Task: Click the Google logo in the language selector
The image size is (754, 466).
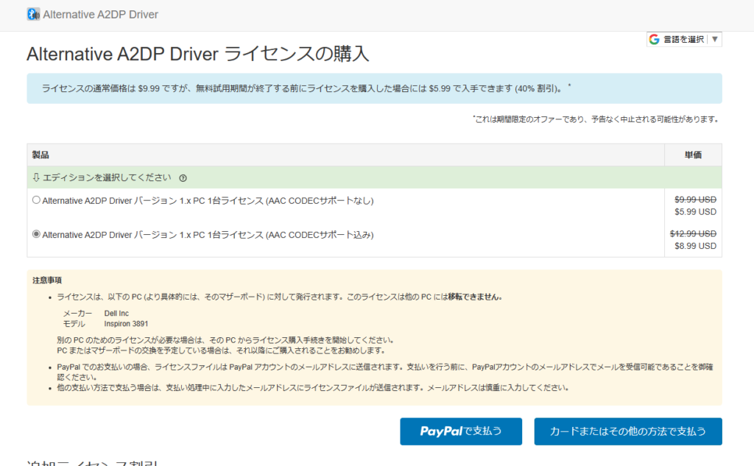Action: 654,39
